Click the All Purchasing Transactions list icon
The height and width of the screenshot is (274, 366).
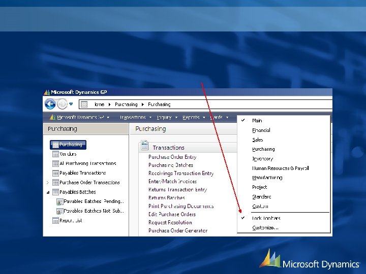[55, 163]
